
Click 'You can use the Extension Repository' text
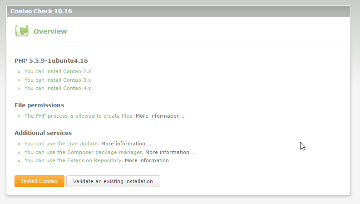pos(73,160)
